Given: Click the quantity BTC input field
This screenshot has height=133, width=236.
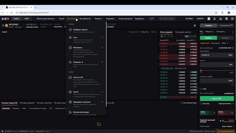Looking at the screenshot, I should (x=217, y=65).
